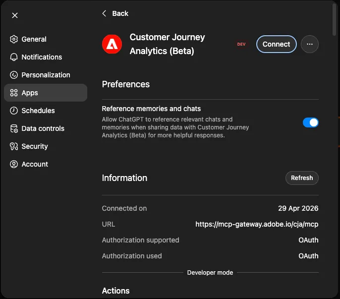Click the Customer Journey Analytics (Beta) title
This screenshot has height=299, width=340.
pos(167,44)
